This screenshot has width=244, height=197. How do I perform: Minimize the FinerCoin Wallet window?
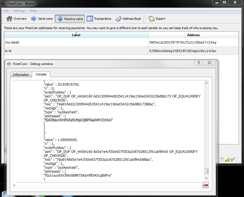[x=217, y=2]
